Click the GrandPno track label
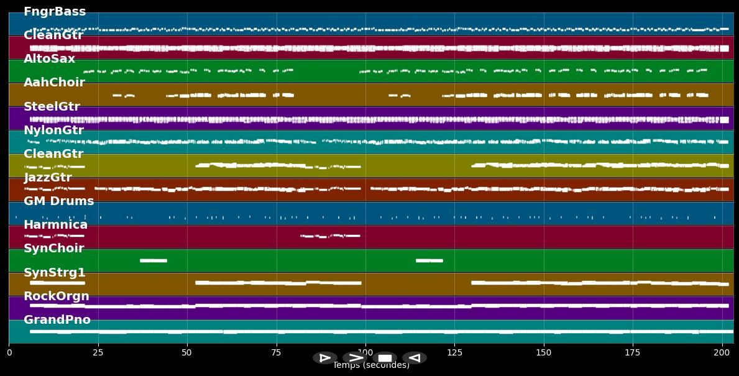 [x=57, y=320]
